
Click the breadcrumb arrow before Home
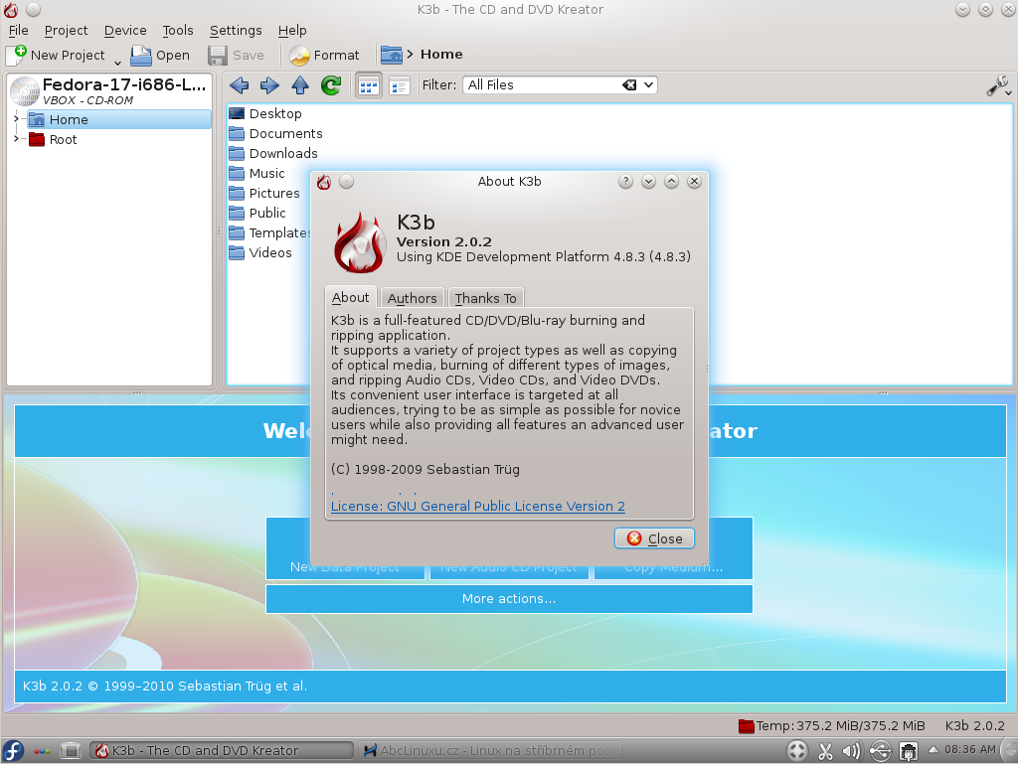(x=410, y=55)
